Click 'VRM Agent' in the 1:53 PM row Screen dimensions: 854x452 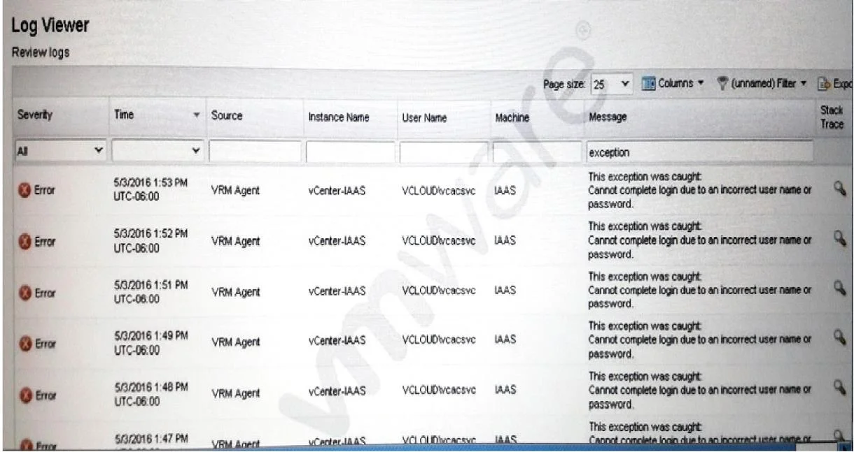click(236, 189)
